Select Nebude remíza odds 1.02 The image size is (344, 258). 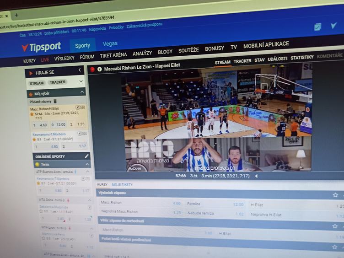[x=239, y=214]
